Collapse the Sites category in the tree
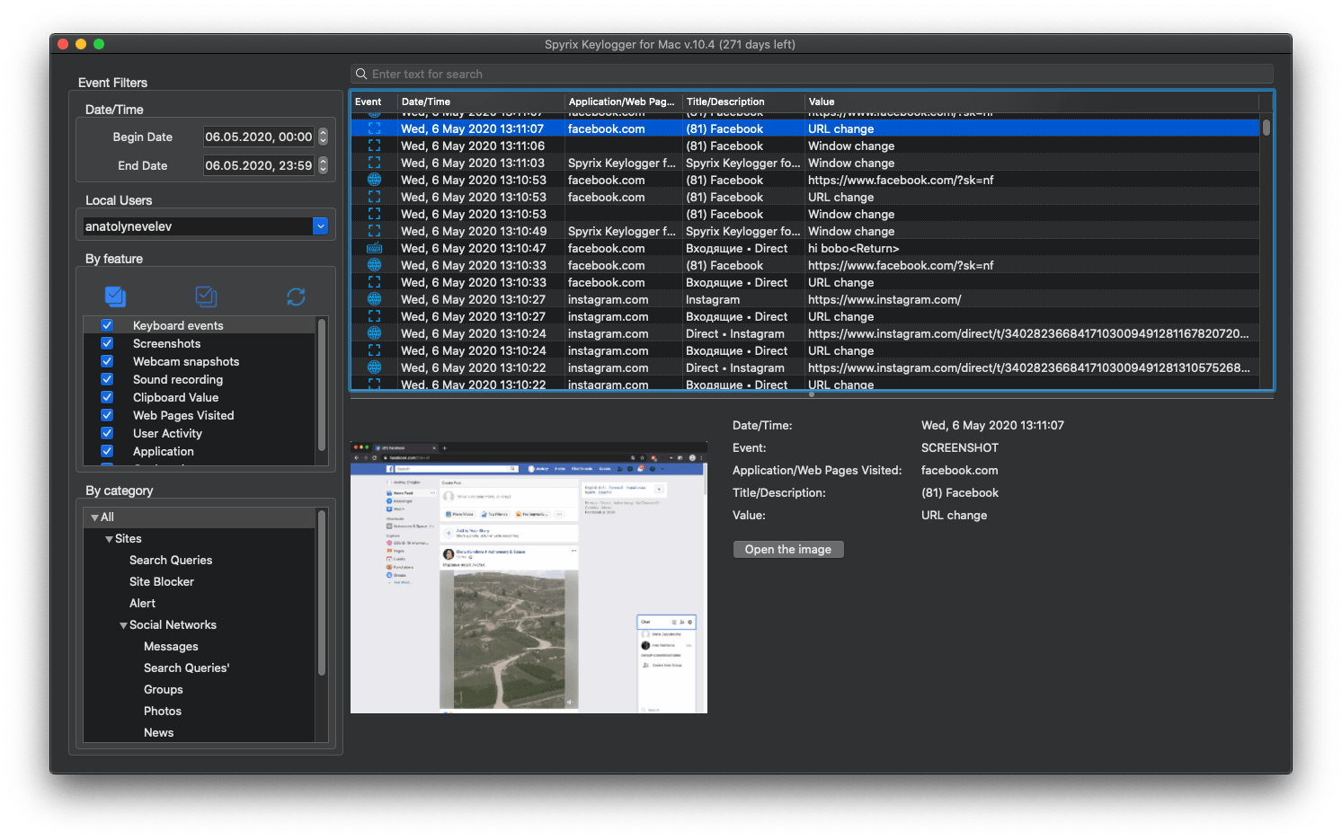The height and width of the screenshot is (840, 1342). pyautogui.click(x=109, y=538)
